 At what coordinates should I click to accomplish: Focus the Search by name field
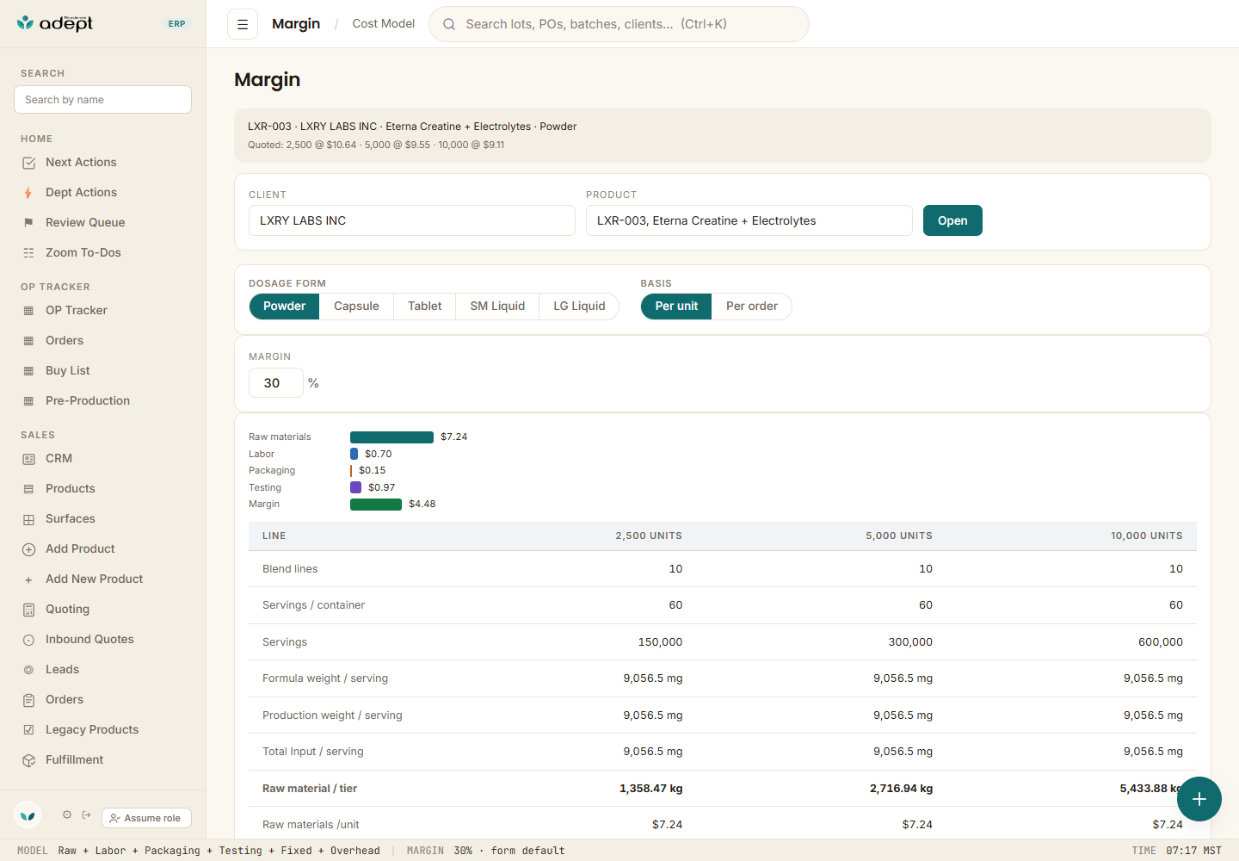(x=102, y=99)
